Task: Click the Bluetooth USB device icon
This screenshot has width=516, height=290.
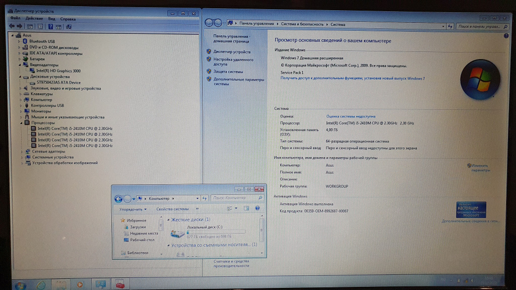Action: [25, 41]
